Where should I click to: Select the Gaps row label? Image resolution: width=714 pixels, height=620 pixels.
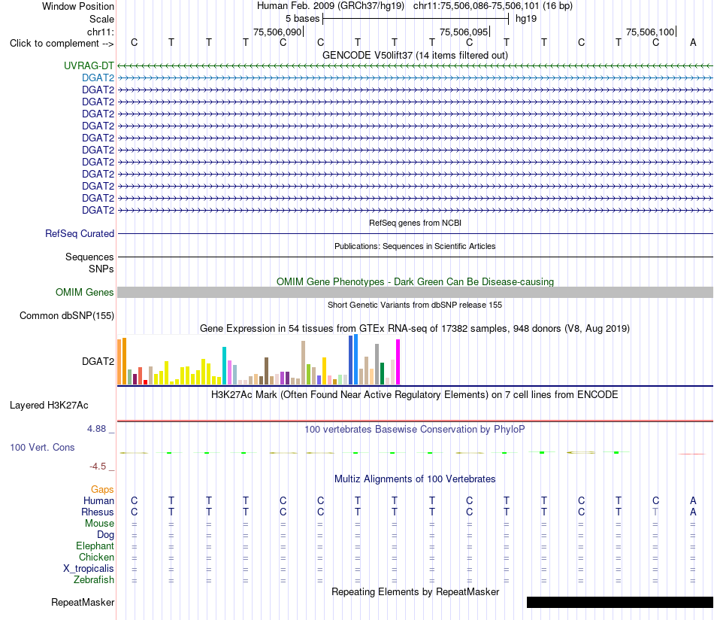[x=102, y=489]
